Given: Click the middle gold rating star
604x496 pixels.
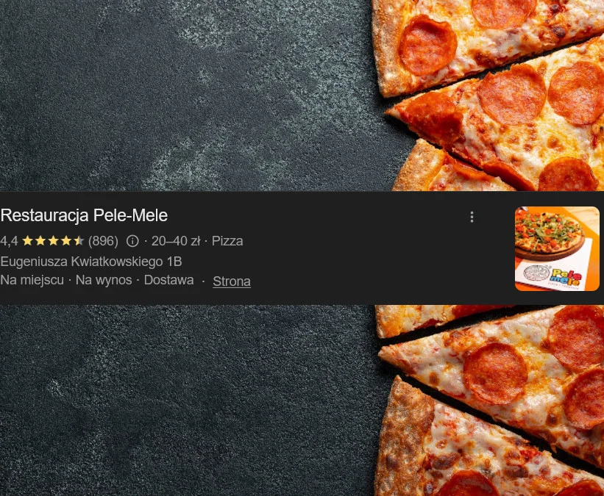Looking at the screenshot, I should click(53, 241).
